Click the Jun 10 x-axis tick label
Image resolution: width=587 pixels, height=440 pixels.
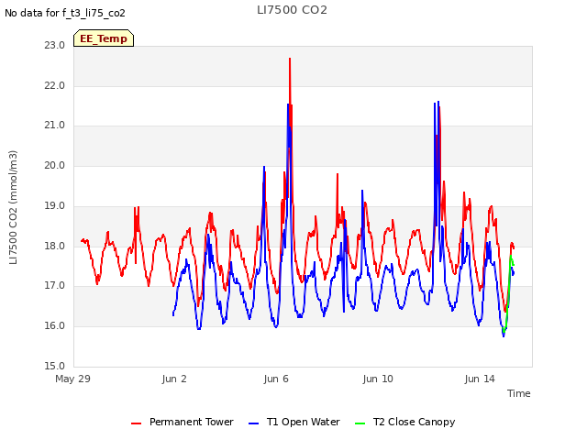coord(378,379)
